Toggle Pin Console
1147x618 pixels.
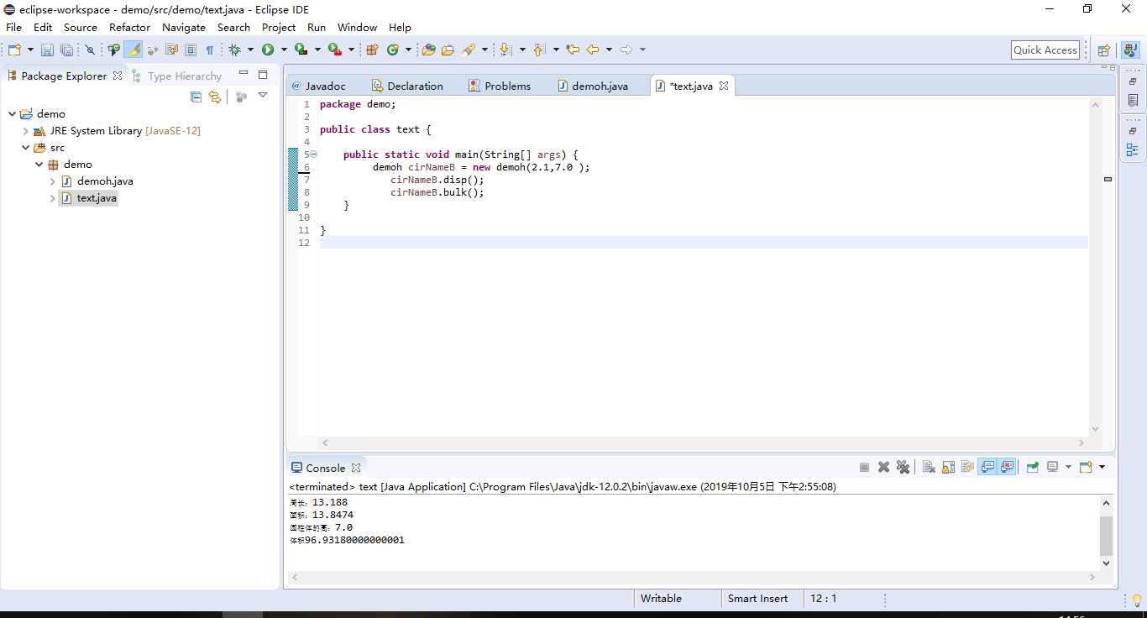pos(1032,467)
